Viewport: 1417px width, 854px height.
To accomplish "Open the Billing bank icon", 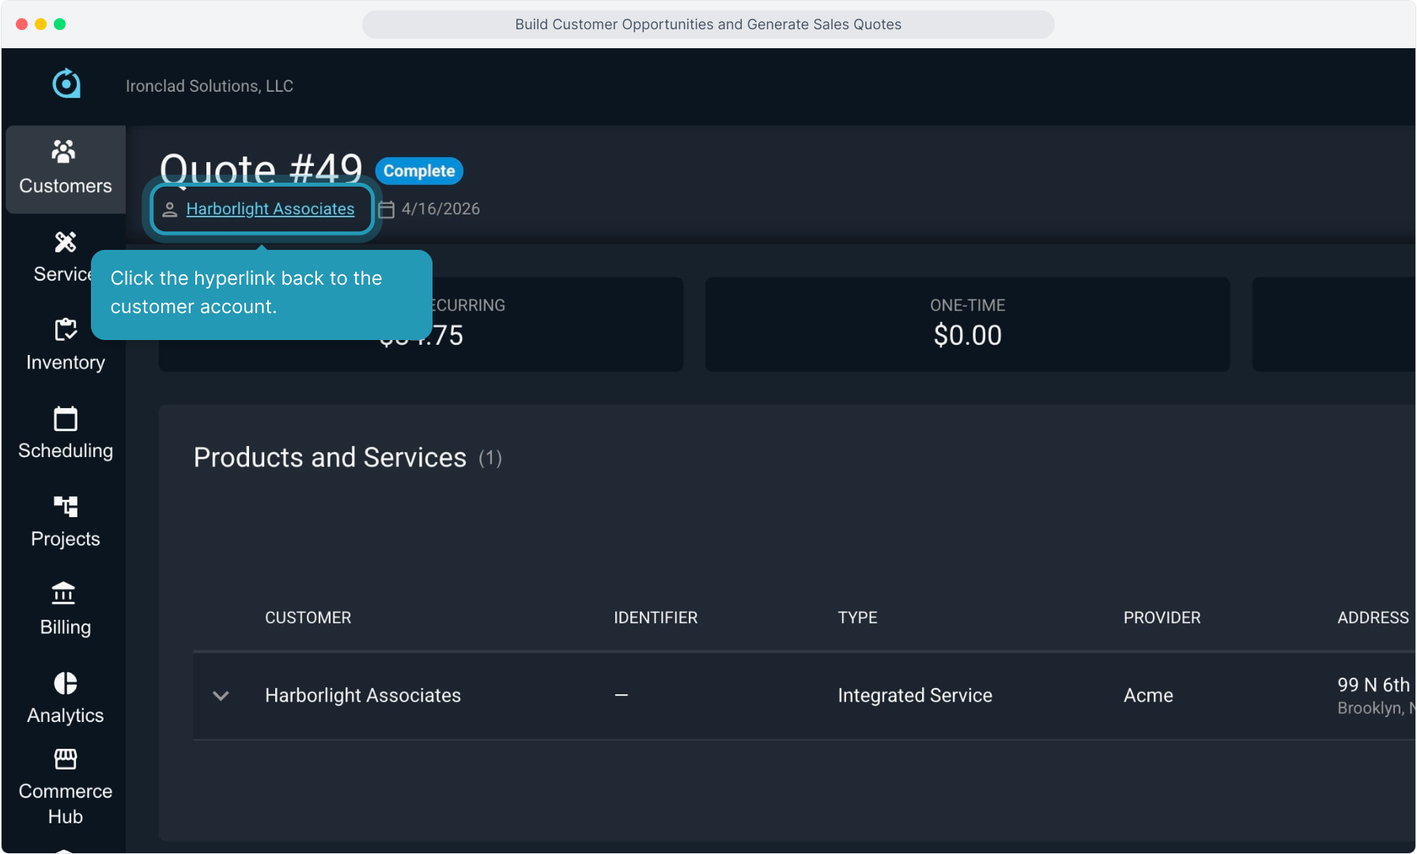I will [x=64, y=594].
